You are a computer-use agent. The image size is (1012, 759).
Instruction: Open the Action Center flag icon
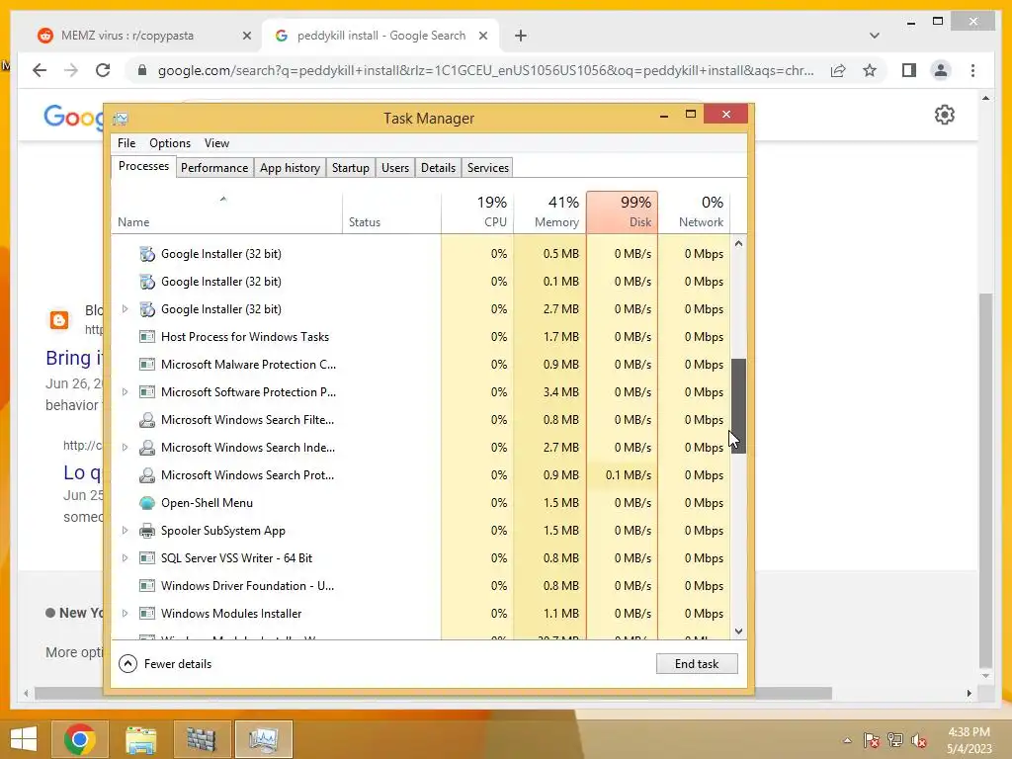pyautogui.click(x=872, y=740)
